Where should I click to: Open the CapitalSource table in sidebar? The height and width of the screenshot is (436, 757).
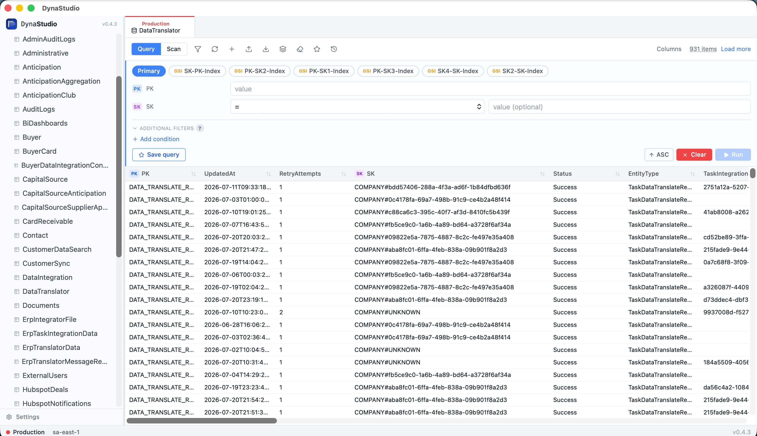pyautogui.click(x=45, y=179)
